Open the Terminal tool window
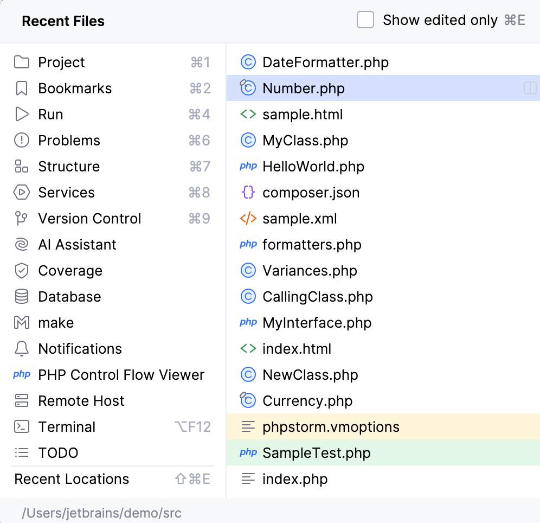Screen dimensions: 540x523 (x=67, y=427)
